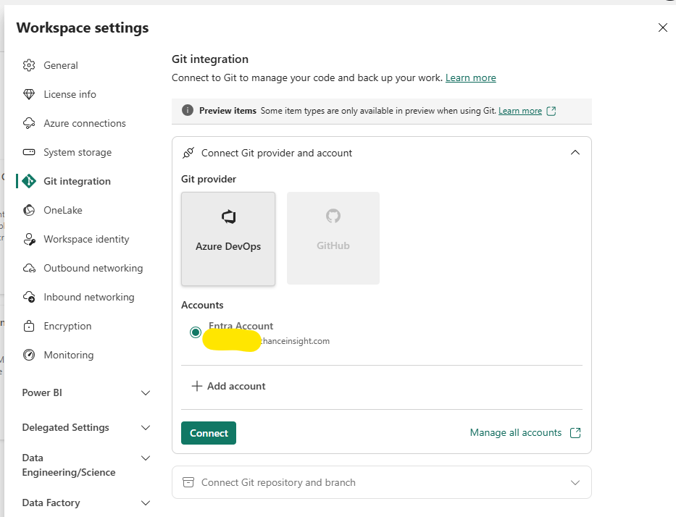Open Manage all accounts link
Screen dimensions: 676x517
coord(518,432)
